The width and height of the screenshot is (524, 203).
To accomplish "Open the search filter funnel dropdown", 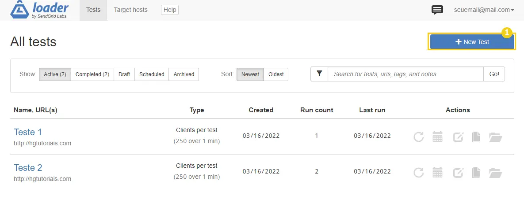I will [319, 74].
